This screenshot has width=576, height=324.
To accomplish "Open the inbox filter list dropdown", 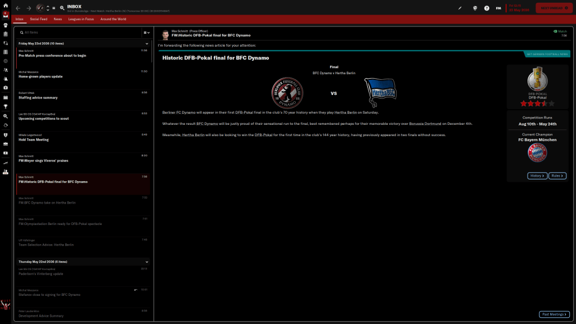I will coord(146,33).
